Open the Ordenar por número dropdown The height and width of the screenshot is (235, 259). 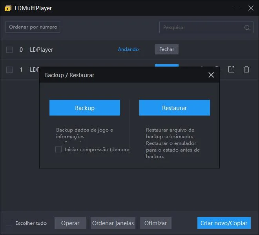[33, 27]
